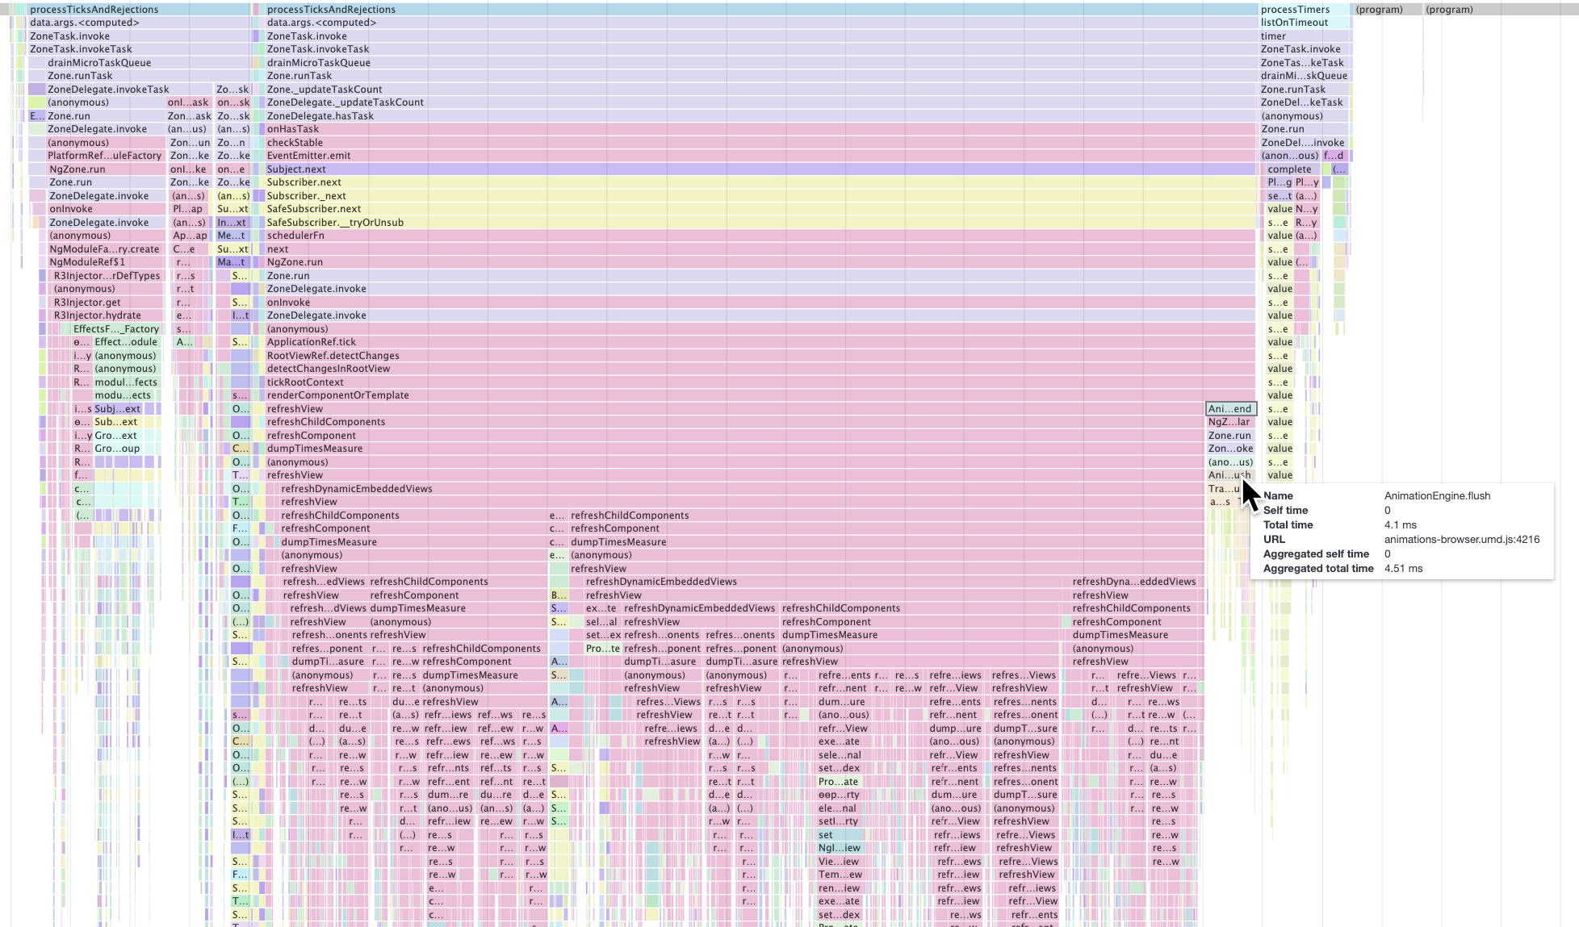1579x927 pixels.
Task: Select the detectChangesInRootView frame
Action: [760, 369]
